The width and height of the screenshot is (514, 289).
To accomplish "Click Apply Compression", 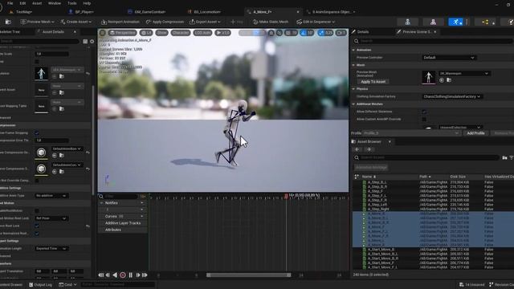I will (165, 22).
